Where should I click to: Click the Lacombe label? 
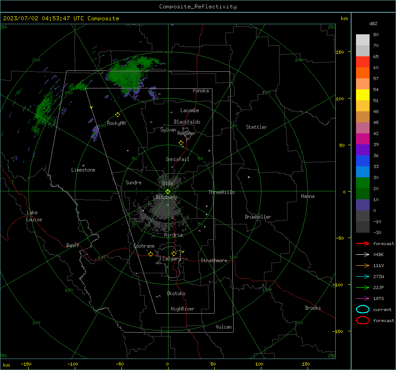pos(190,110)
